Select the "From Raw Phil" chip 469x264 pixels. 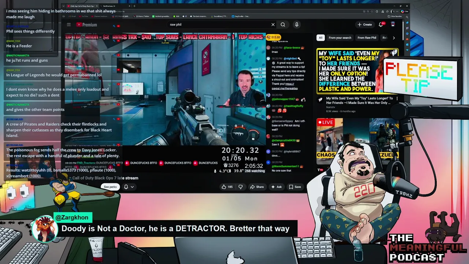pos(367,38)
